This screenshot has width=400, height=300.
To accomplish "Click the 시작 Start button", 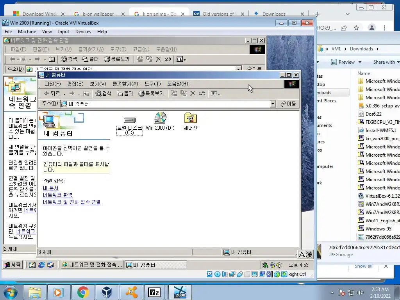I will point(12,265).
